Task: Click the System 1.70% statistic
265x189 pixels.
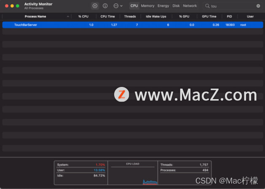Action: [x=81, y=165]
